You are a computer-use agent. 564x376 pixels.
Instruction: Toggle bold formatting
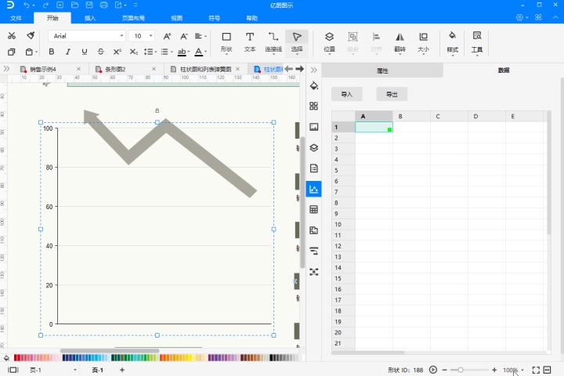pyautogui.click(x=52, y=52)
